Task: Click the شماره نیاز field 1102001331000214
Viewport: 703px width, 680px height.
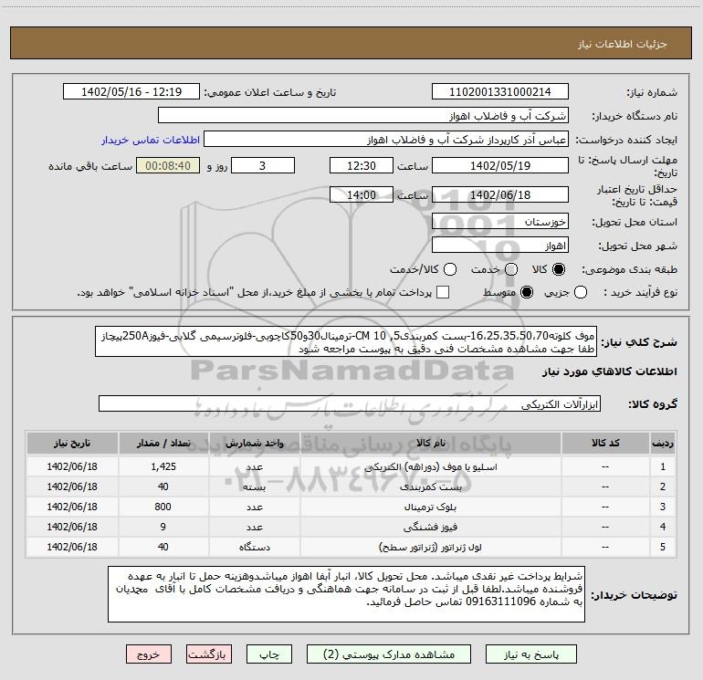Action: 500,92
